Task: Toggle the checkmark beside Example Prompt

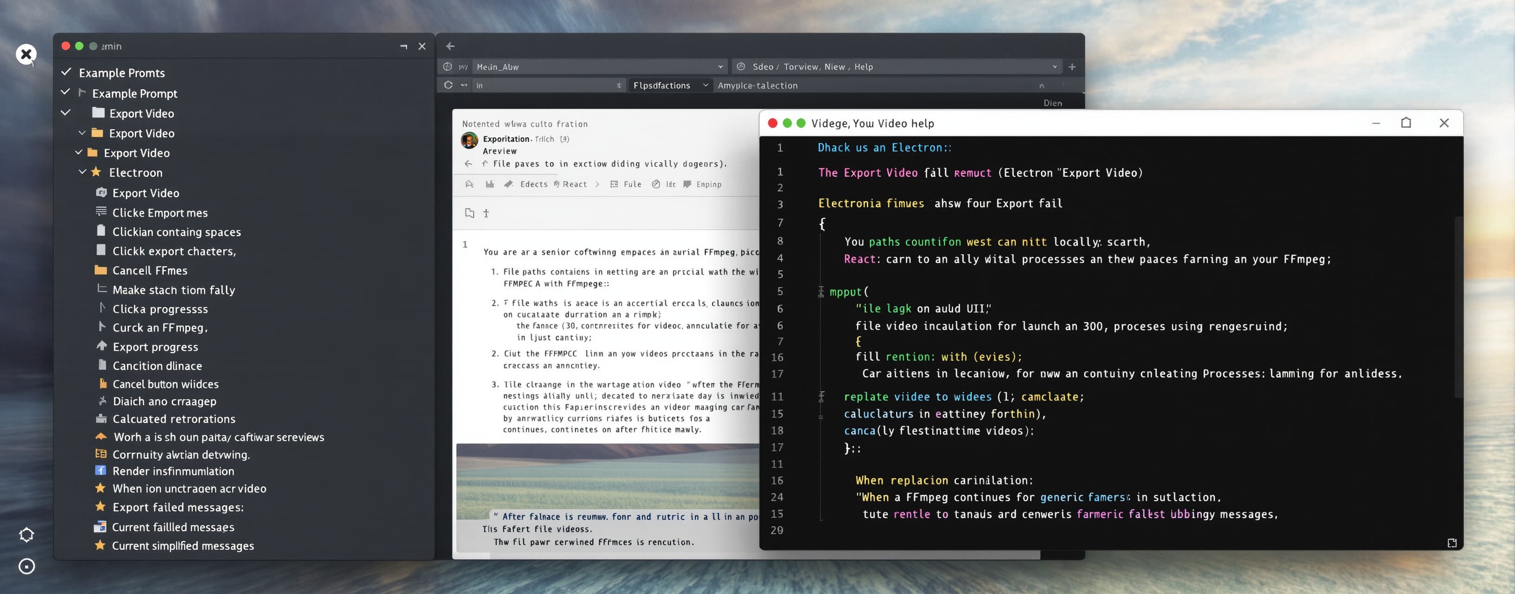Action: 65,92
